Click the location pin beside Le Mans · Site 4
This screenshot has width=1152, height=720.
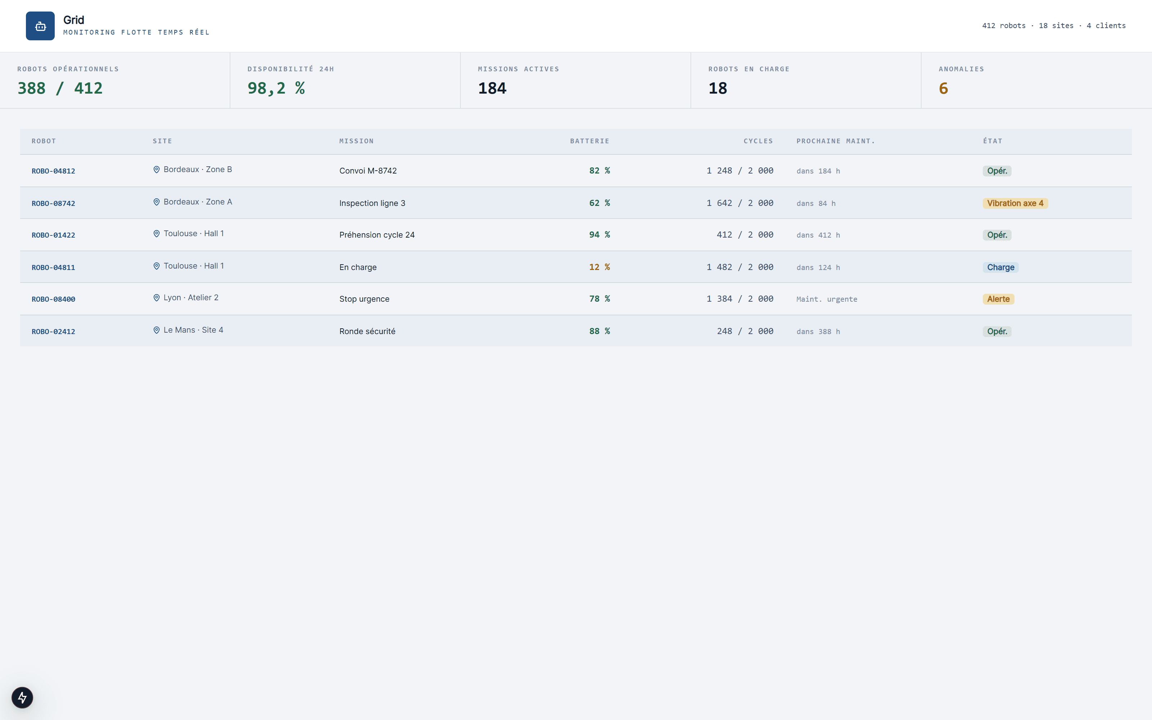(156, 330)
